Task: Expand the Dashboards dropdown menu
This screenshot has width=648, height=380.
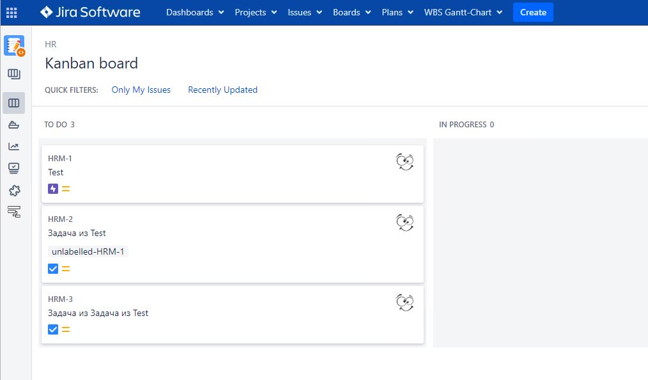Action: 195,12
